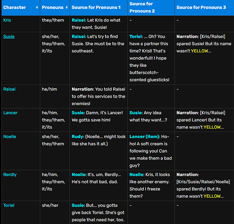Click Noelle speaker link saying It's, um, Berdly
Viewport: 234px width, 224px height.
pos(78,175)
